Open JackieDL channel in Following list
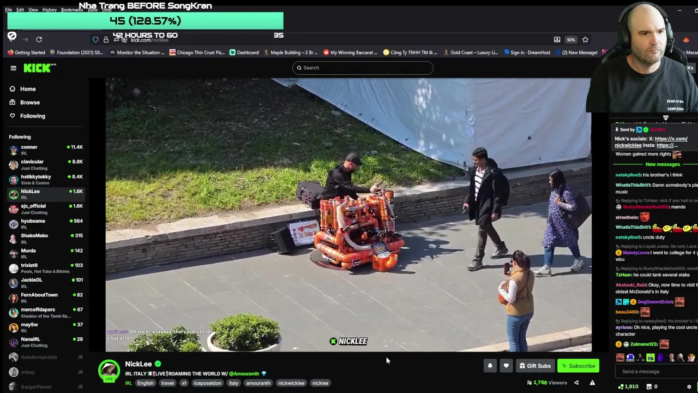The height and width of the screenshot is (393, 698). 46,282
